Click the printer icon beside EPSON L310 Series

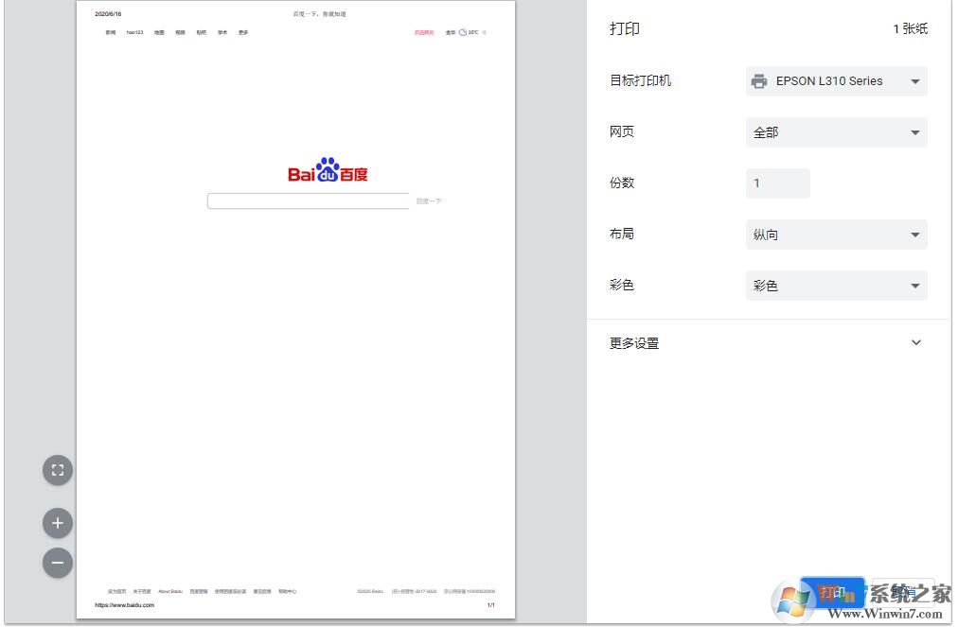[757, 81]
